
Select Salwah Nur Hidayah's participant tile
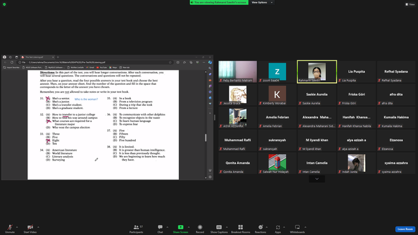coord(277,163)
